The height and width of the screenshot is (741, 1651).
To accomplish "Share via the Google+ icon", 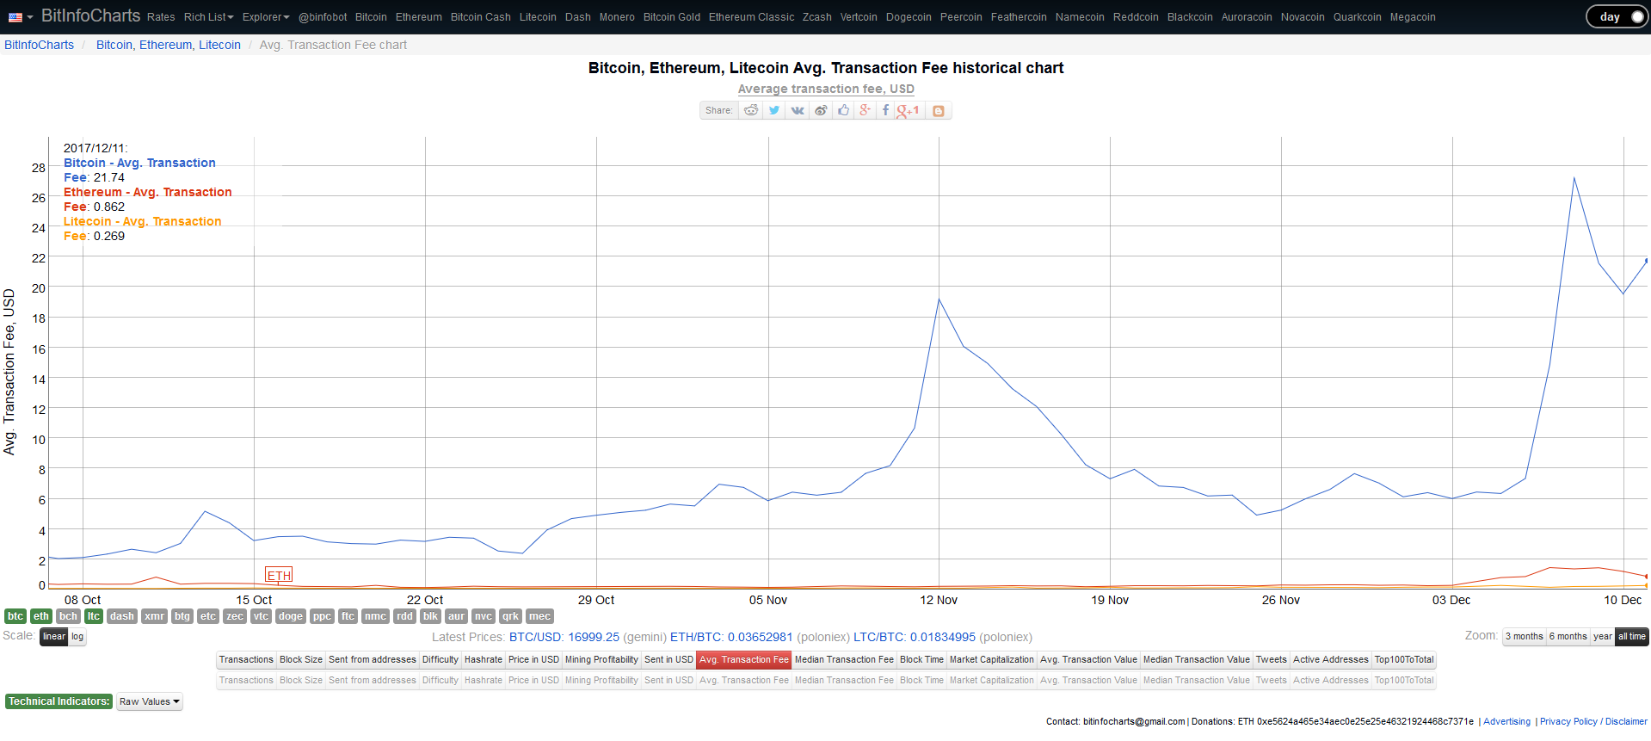I will 865,110.
